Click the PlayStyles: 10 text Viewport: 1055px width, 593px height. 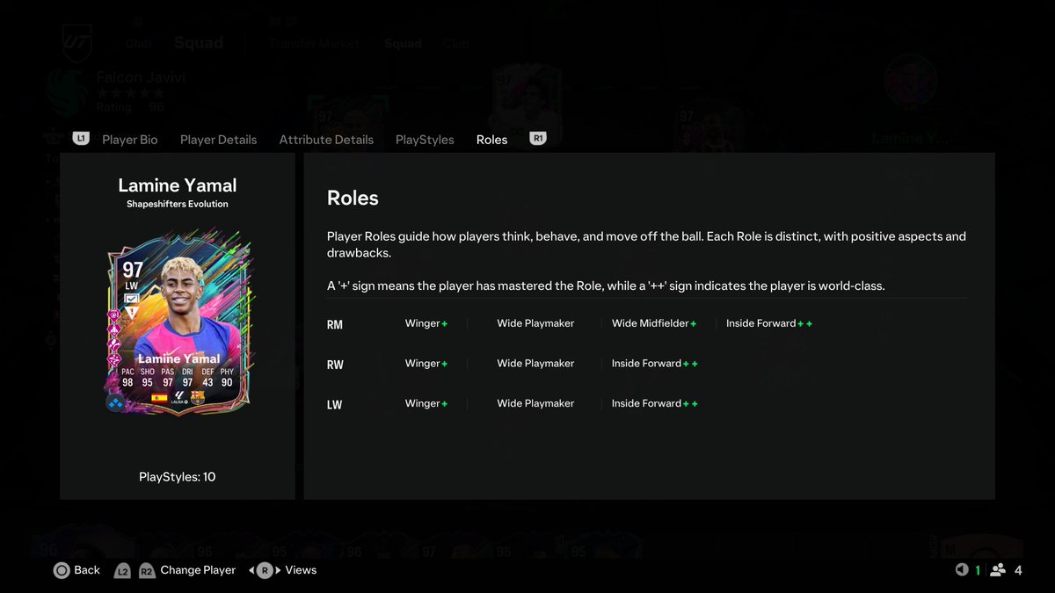(178, 477)
